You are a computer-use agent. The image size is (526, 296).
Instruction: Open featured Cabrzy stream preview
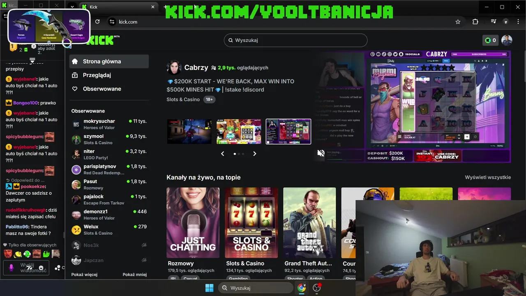(x=413, y=106)
